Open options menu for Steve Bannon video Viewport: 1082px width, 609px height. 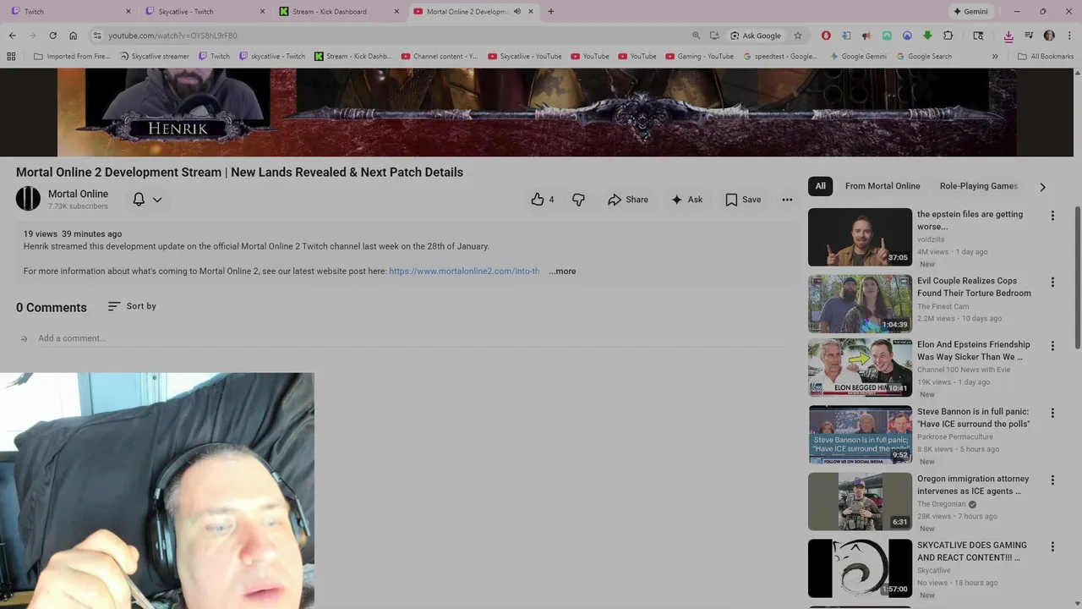1052,414
